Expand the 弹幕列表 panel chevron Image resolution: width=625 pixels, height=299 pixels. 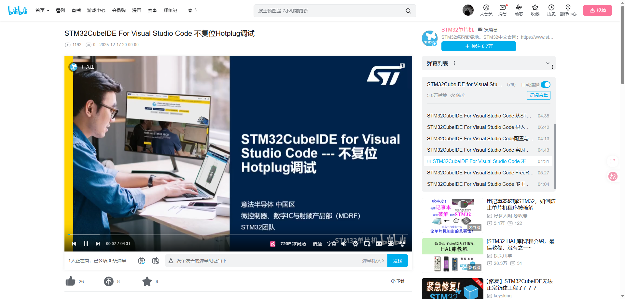coord(548,63)
